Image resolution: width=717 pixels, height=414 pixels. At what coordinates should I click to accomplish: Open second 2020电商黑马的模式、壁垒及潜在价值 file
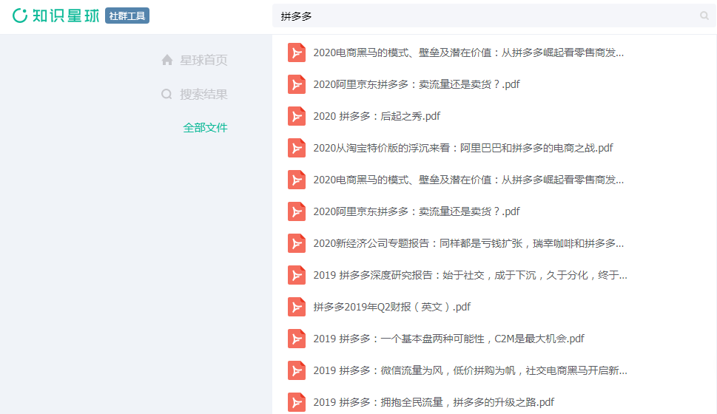(x=468, y=180)
